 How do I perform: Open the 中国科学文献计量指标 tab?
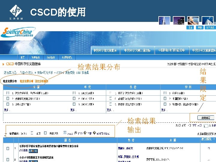pyautogui.click(x=137, y=50)
